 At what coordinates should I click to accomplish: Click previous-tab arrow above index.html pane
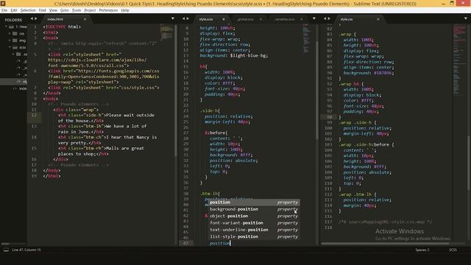[32, 18]
